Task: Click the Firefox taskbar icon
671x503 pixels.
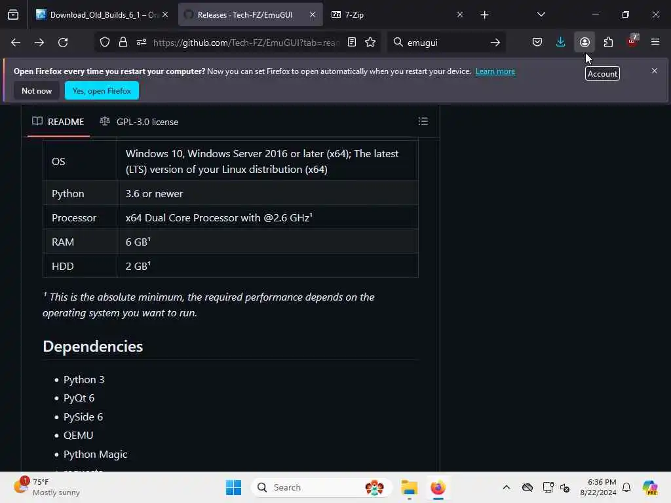Action: 438,487
